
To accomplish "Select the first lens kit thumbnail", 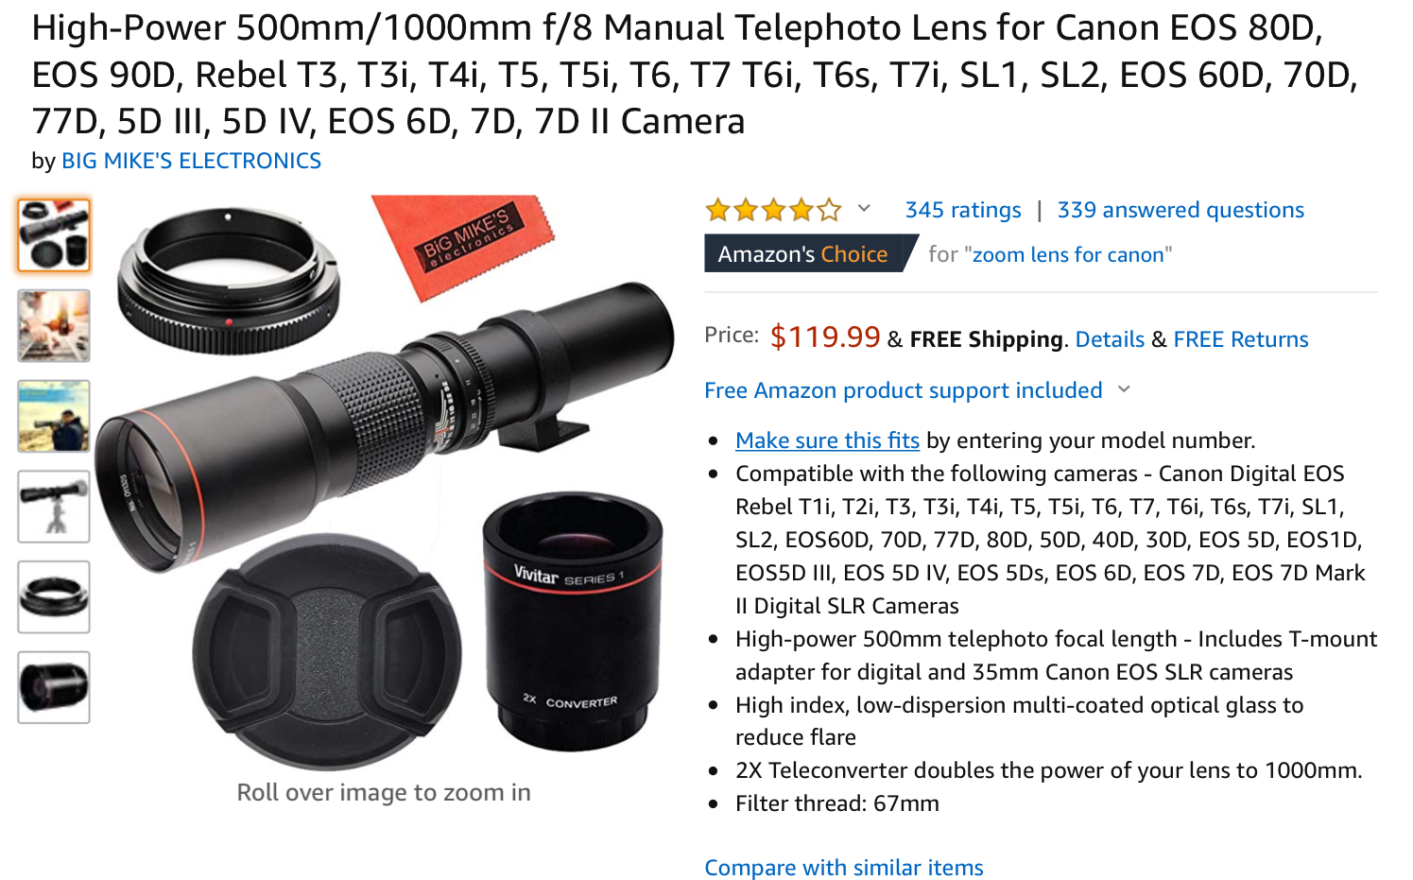I will (54, 235).
